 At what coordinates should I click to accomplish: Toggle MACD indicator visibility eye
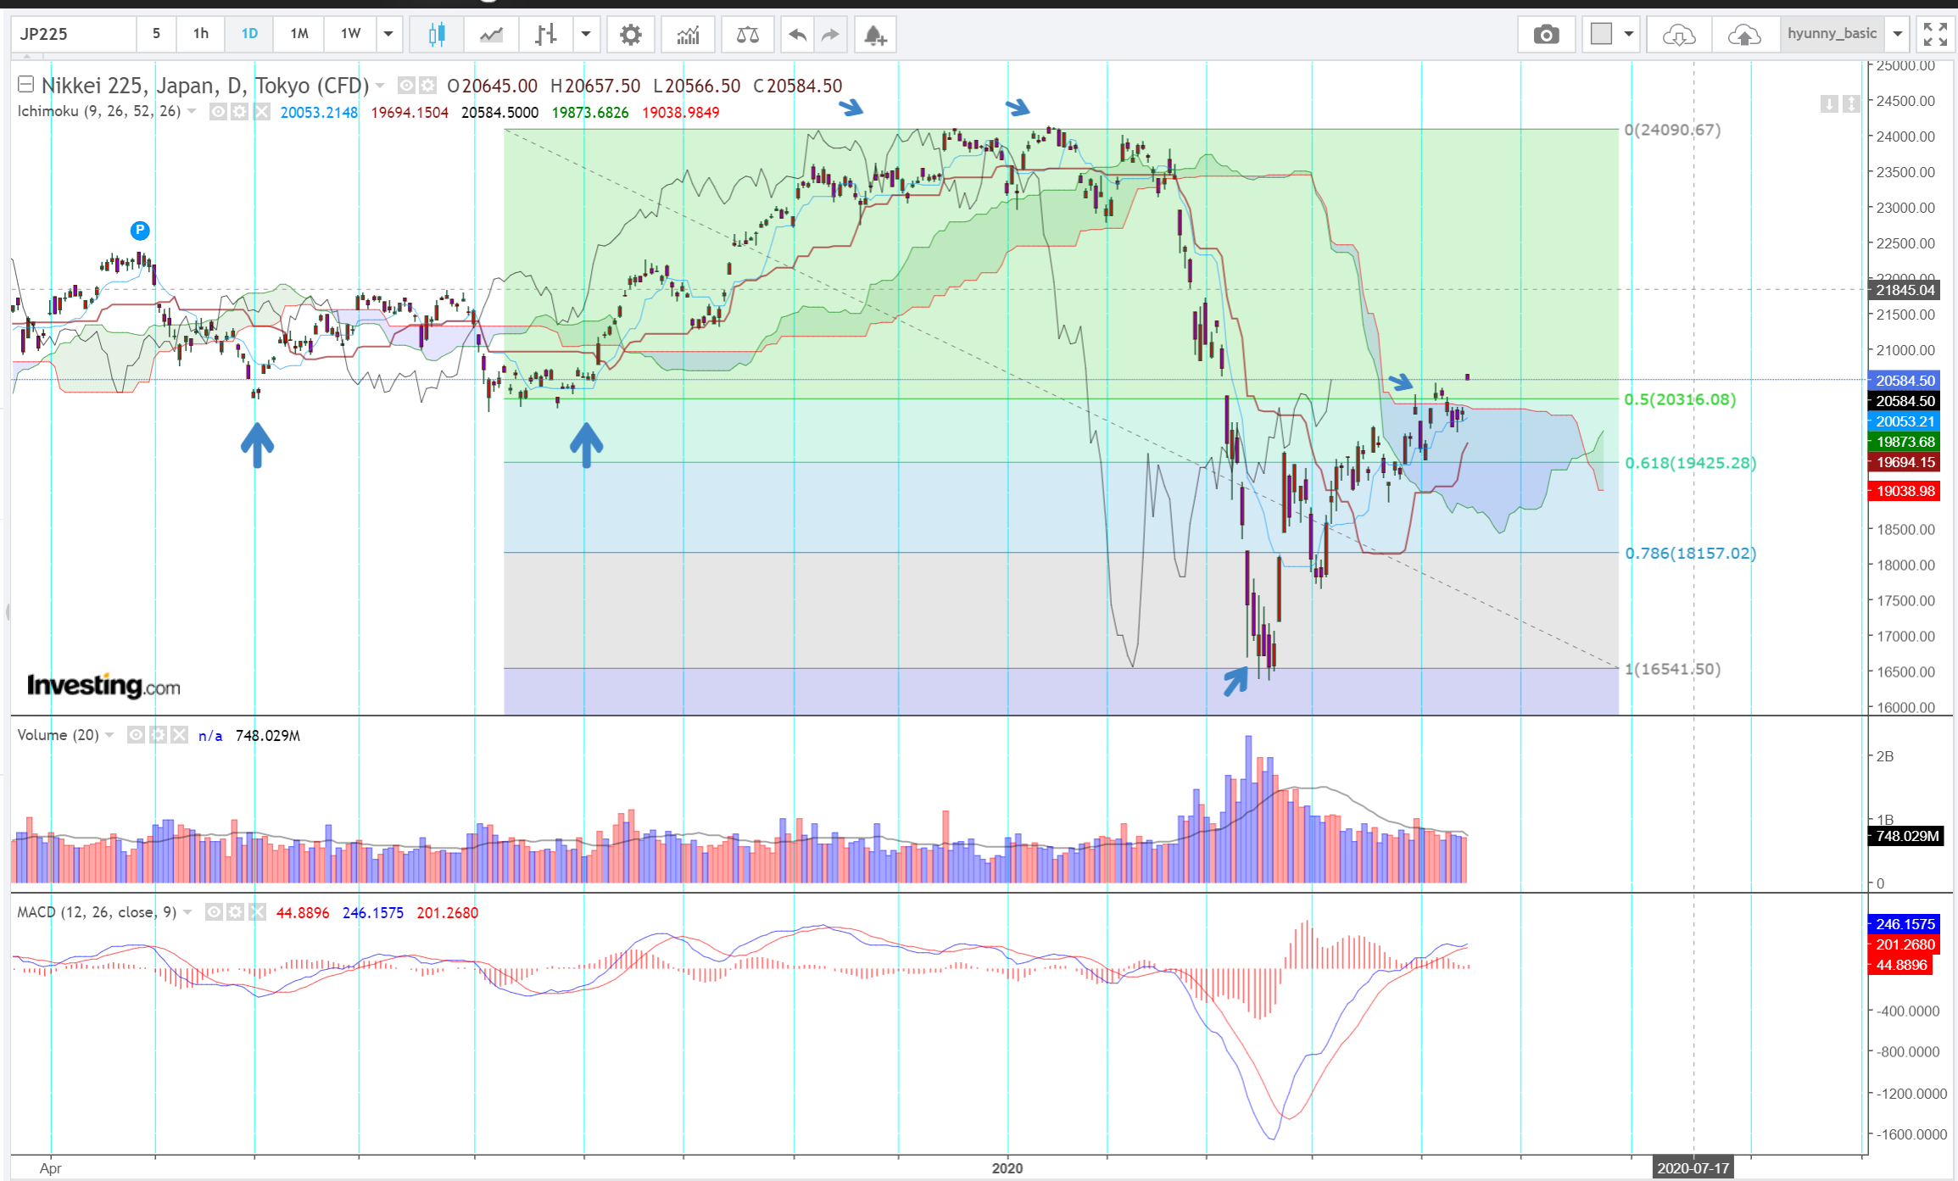(214, 912)
